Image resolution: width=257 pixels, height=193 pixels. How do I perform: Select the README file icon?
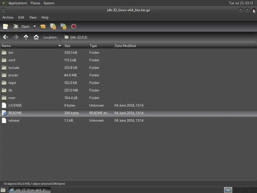[4, 113]
